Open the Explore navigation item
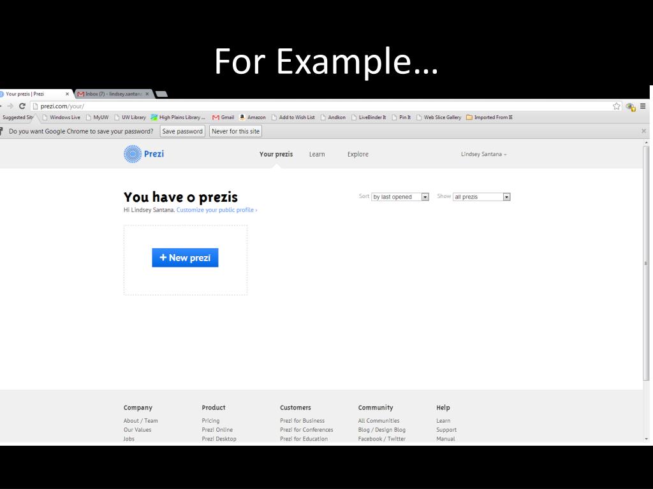Image resolution: width=653 pixels, height=489 pixels. (358, 154)
